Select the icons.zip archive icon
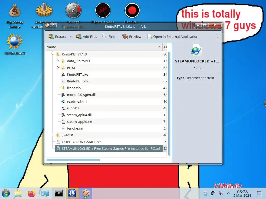 click(63, 88)
